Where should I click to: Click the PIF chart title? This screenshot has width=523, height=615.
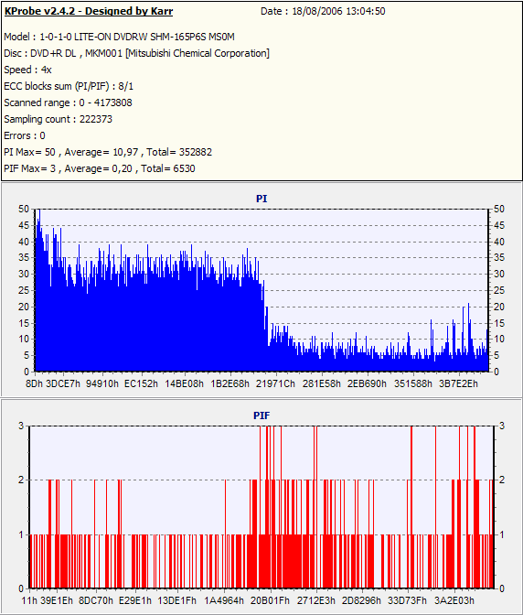tap(261, 415)
